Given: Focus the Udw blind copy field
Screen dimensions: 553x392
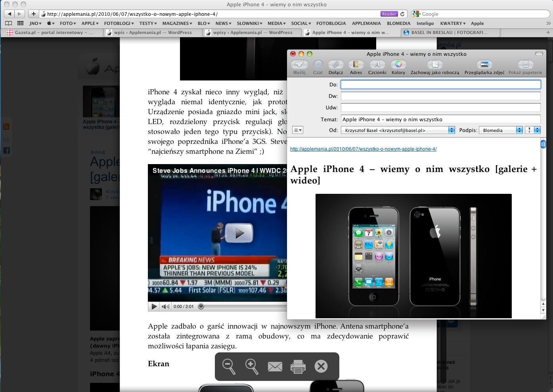Looking at the screenshot, I should pyautogui.click(x=441, y=107).
